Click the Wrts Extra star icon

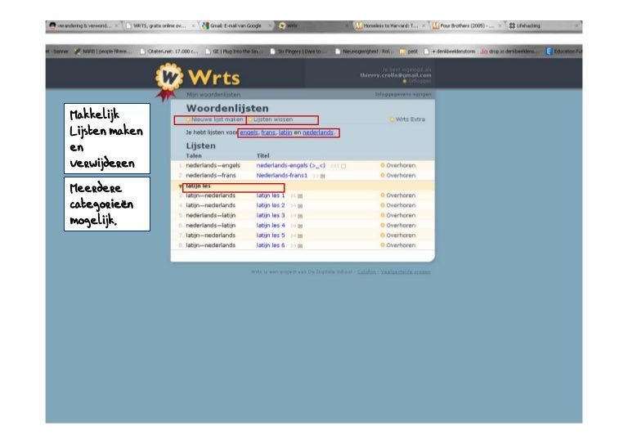[x=392, y=119]
